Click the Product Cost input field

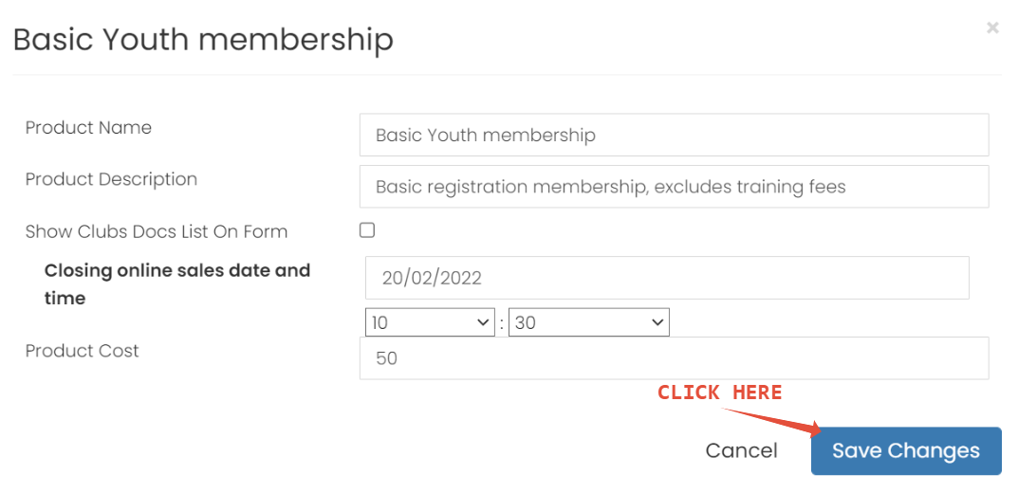tap(674, 358)
